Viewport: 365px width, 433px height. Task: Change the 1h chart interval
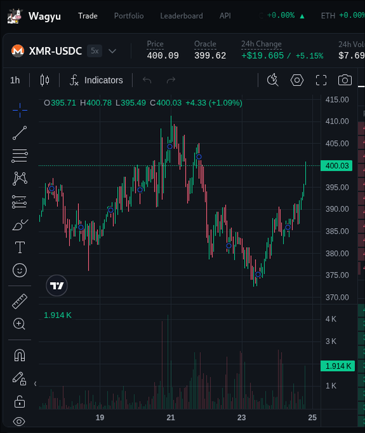tap(15, 80)
